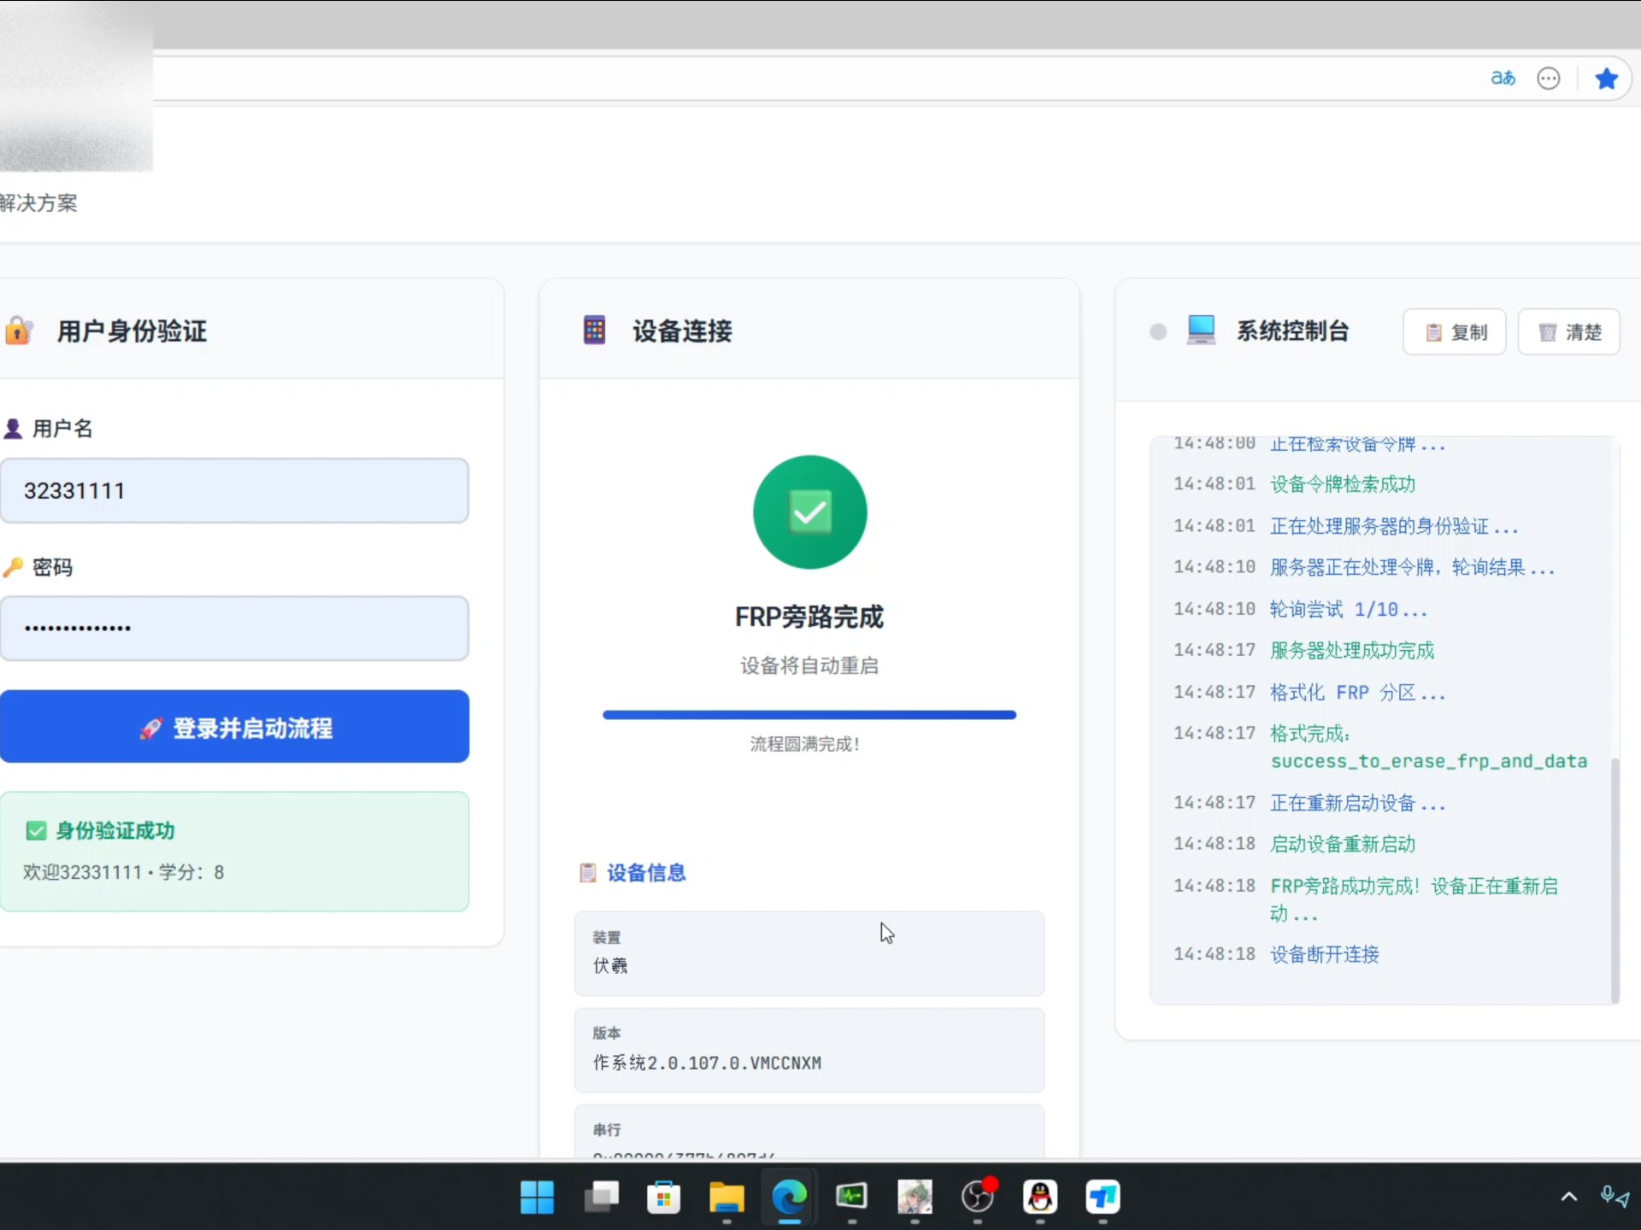1641x1230 pixels.
Task: Click the user icon beside 用户名 label
Action: click(x=13, y=428)
